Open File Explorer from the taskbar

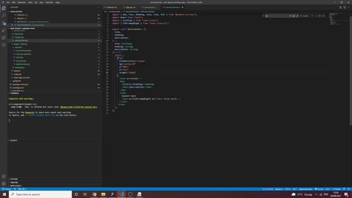(103, 194)
